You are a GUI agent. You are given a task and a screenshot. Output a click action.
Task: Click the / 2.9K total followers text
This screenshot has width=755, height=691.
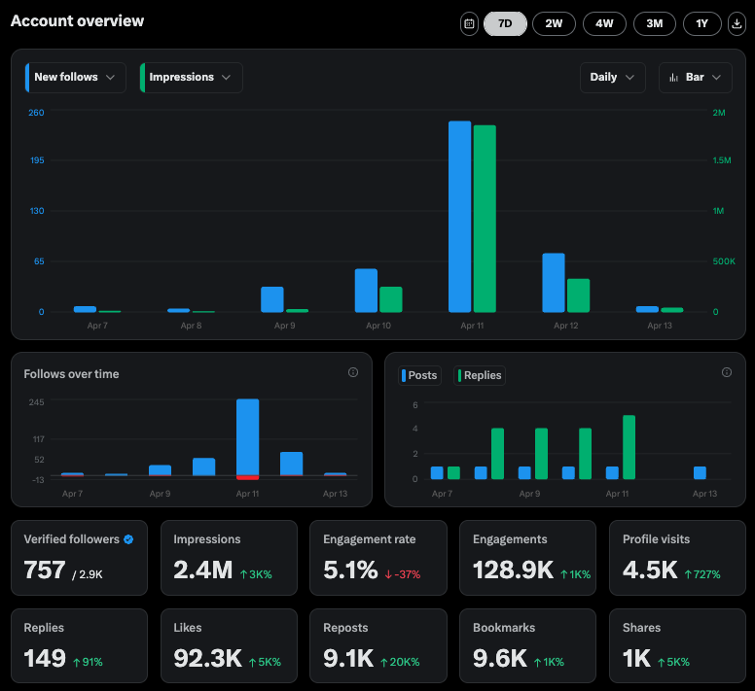pyautogui.click(x=88, y=574)
